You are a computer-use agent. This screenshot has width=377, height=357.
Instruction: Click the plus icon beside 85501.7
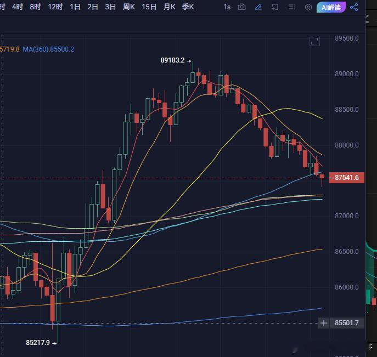coord(324,323)
